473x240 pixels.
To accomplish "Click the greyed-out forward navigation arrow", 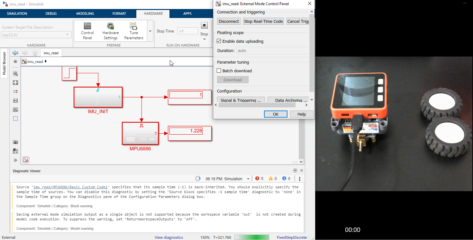I will pyautogui.click(x=25, y=53).
